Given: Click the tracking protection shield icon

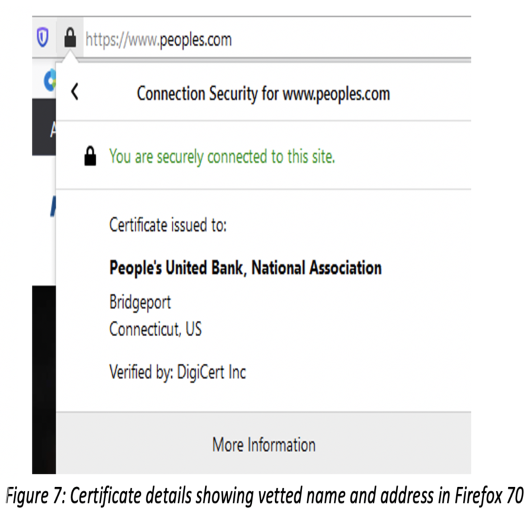Looking at the screenshot, I should click(x=43, y=40).
